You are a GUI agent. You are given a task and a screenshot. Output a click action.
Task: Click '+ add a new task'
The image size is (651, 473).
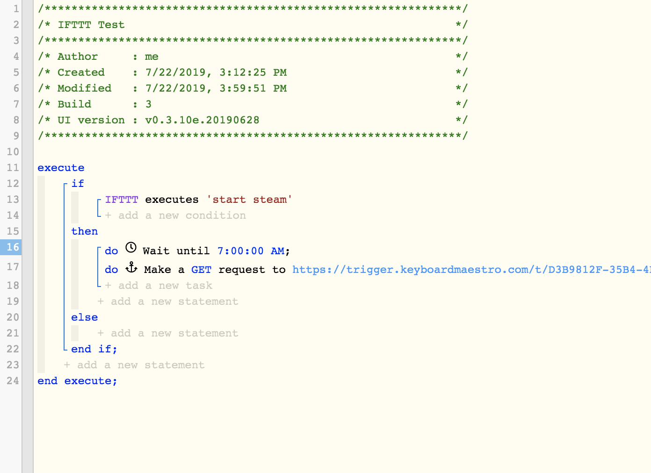coord(159,286)
